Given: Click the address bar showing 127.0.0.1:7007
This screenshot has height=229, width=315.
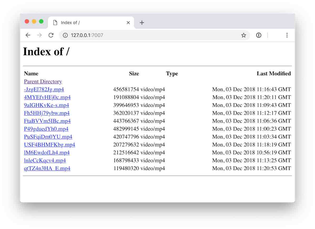Looking at the screenshot, I should tap(154, 35).
